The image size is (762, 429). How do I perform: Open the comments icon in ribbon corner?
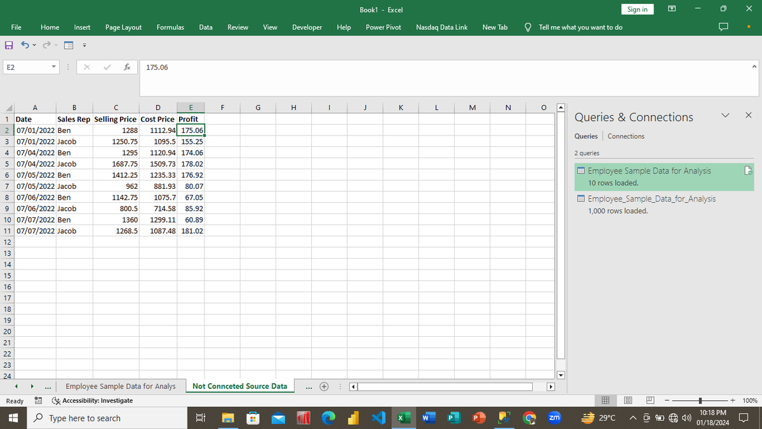click(725, 27)
